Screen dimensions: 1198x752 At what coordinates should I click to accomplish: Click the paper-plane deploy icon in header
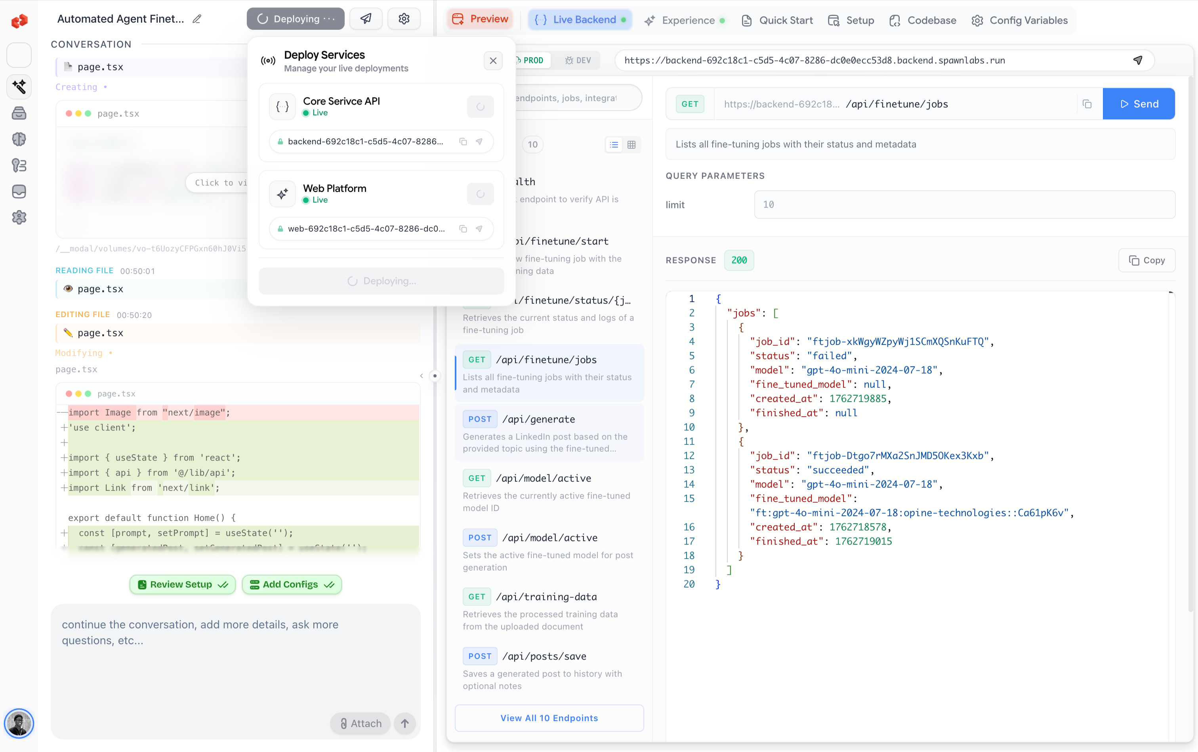366,19
